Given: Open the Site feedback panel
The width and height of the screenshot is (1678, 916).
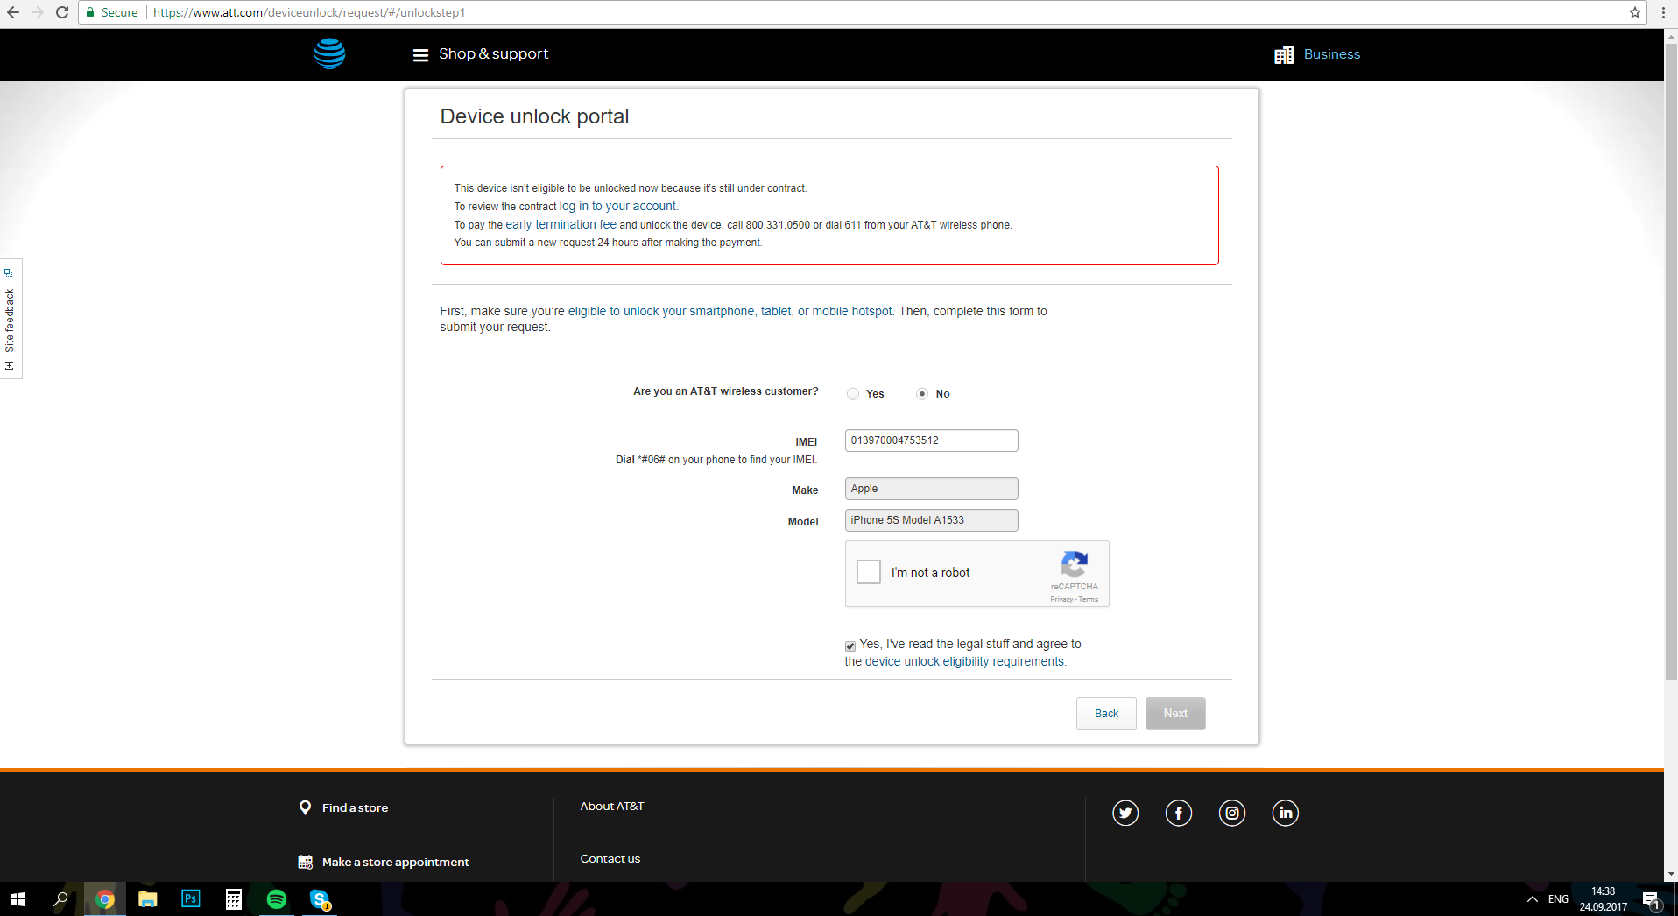Looking at the screenshot, I should (11, 319).
